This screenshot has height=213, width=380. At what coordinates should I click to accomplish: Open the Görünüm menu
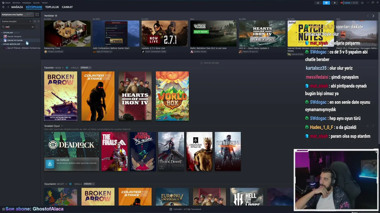(16, 3)
